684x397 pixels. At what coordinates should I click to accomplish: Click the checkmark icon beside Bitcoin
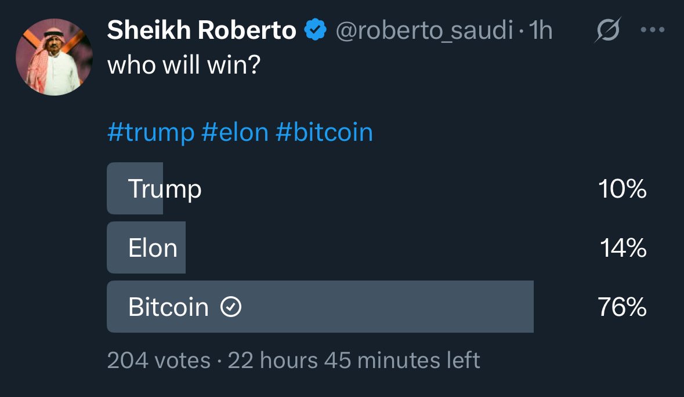click(231, 307)
